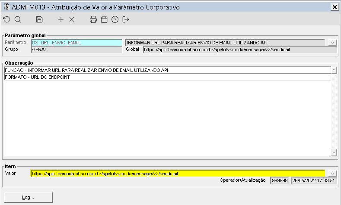
Task: Click the operator field showing 999998
Action: click(x=280, y=180)
